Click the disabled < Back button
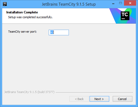138x107 pixels. pyautogui.click(x=79, y=99)
